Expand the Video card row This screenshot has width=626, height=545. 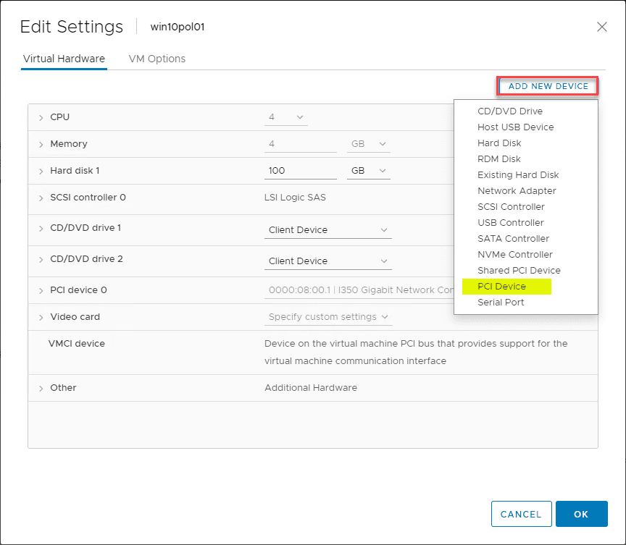[x=41, y=317]
